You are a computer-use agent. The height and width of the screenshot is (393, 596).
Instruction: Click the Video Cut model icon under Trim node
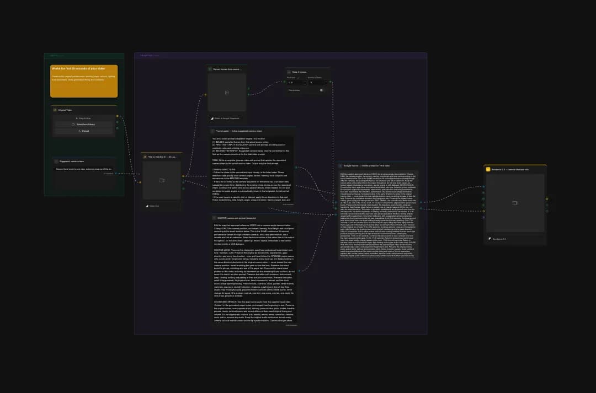[x=147, y=206]
